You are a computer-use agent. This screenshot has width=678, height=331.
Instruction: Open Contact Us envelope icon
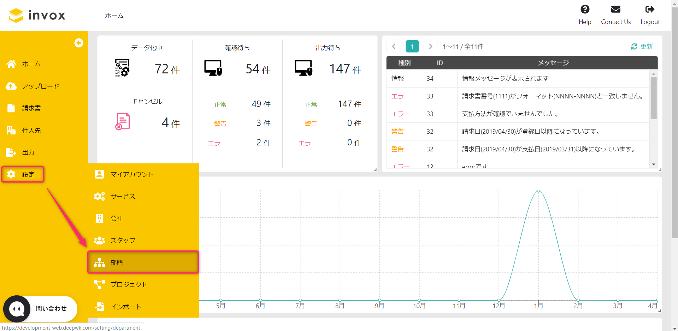615,10
